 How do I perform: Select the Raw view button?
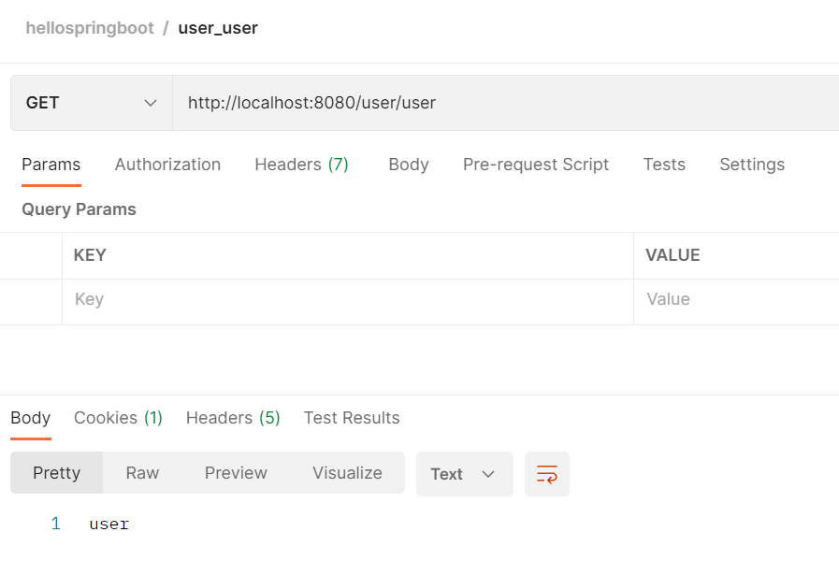pyautogui.click(x=142, y=473)
